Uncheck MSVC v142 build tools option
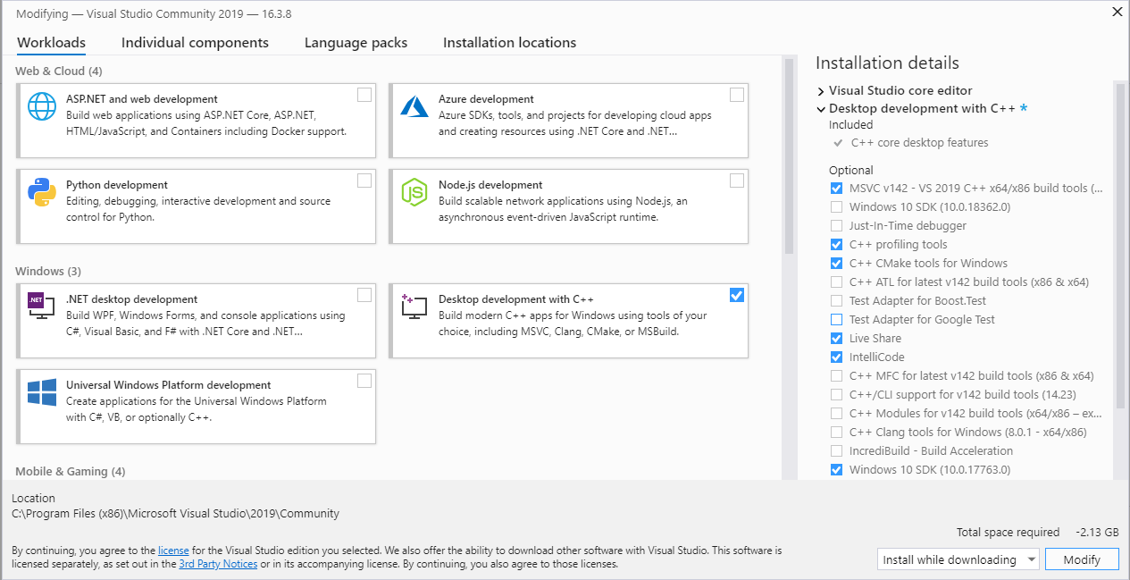Viewport: 1130px width, 580px height. [x=836, y=189]
